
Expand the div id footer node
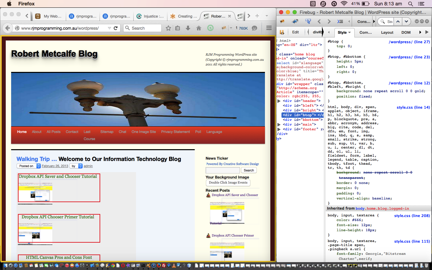279,129
